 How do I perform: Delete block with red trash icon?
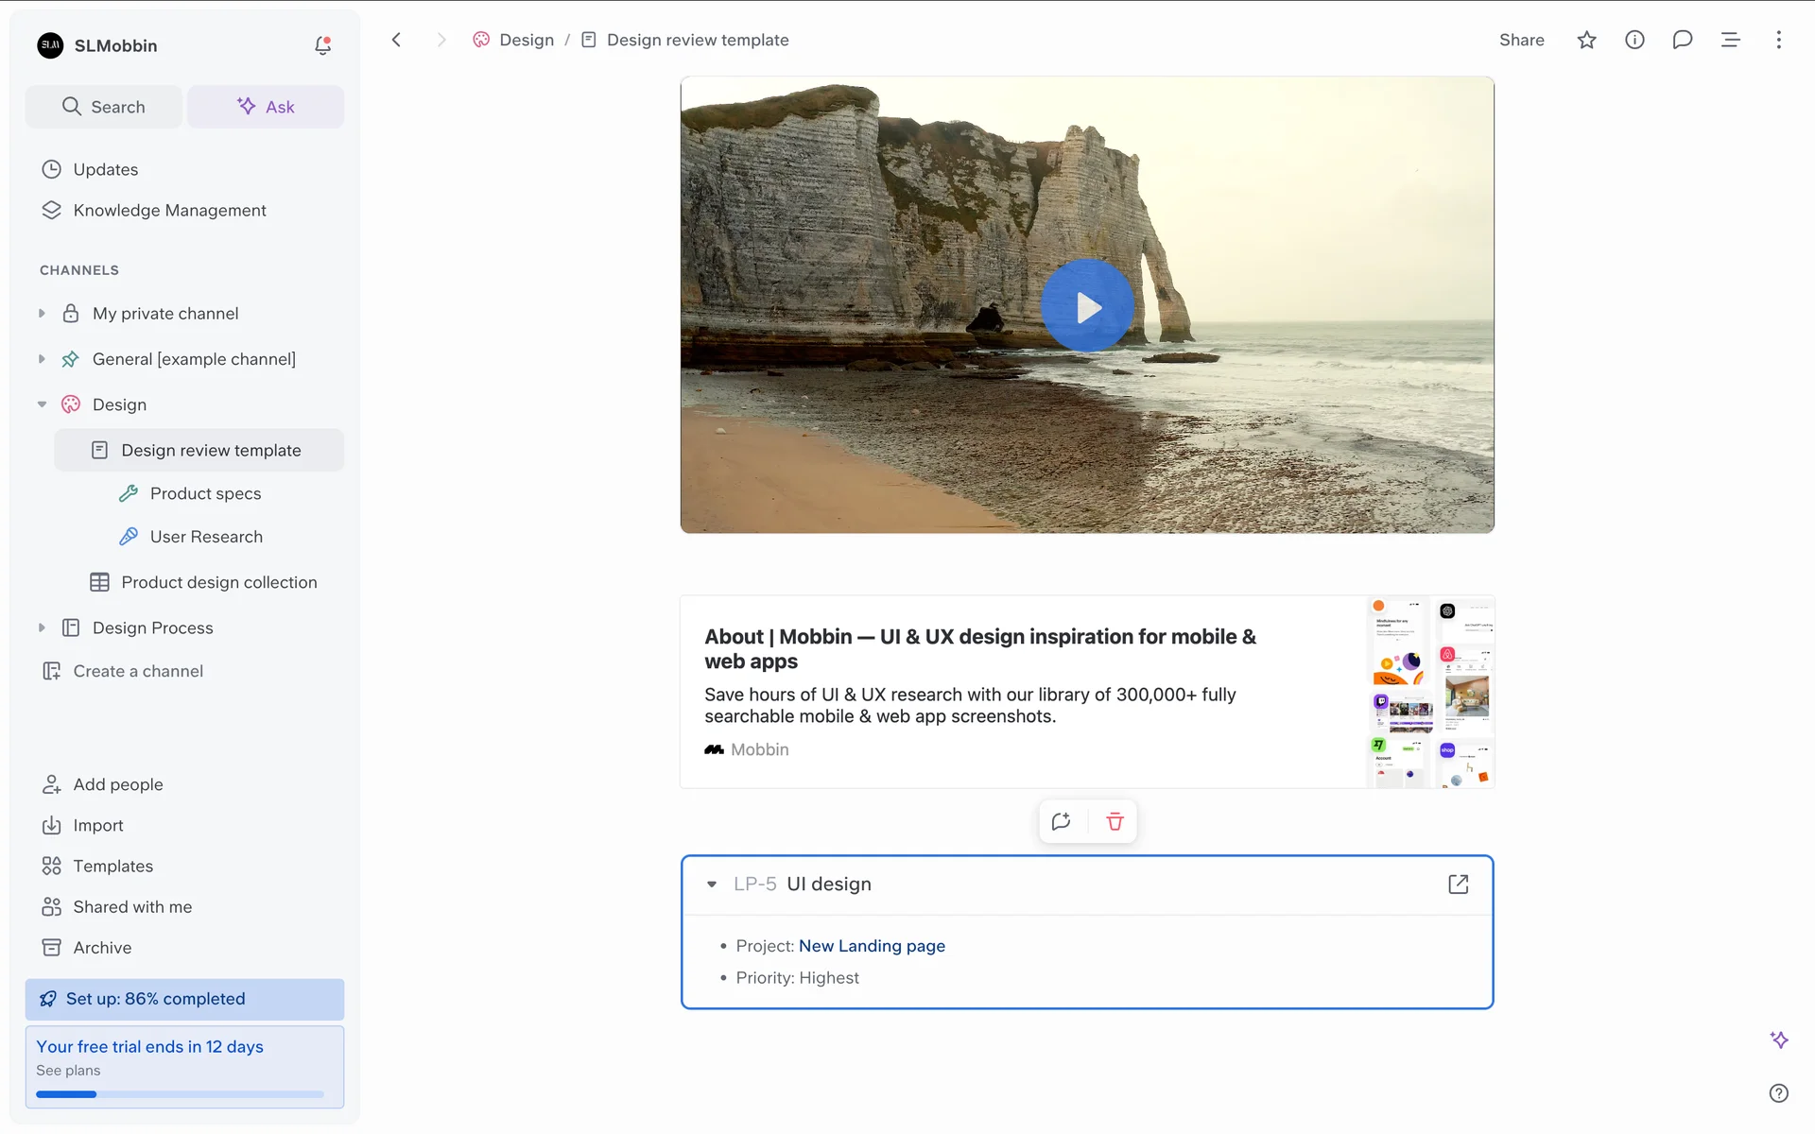point(1115,821)
